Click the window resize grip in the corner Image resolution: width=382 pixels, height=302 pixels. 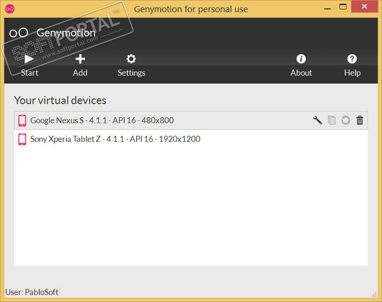374,294
